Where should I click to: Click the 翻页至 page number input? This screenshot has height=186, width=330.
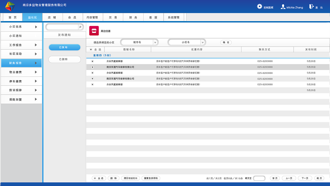[x=259, y=178]
